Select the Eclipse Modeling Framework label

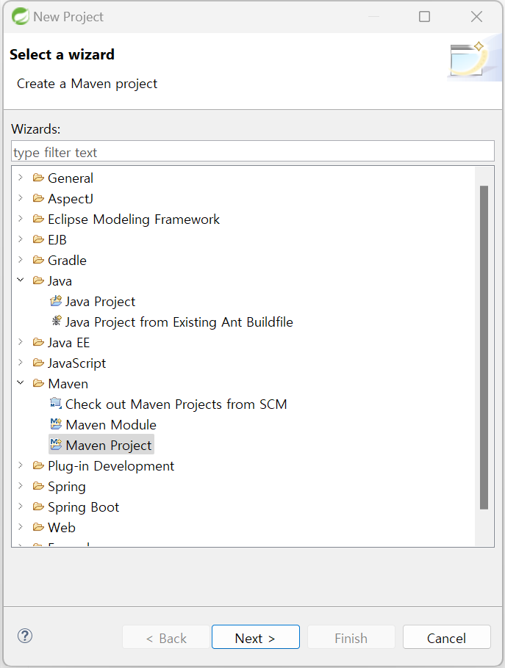[x=134, y=219]
